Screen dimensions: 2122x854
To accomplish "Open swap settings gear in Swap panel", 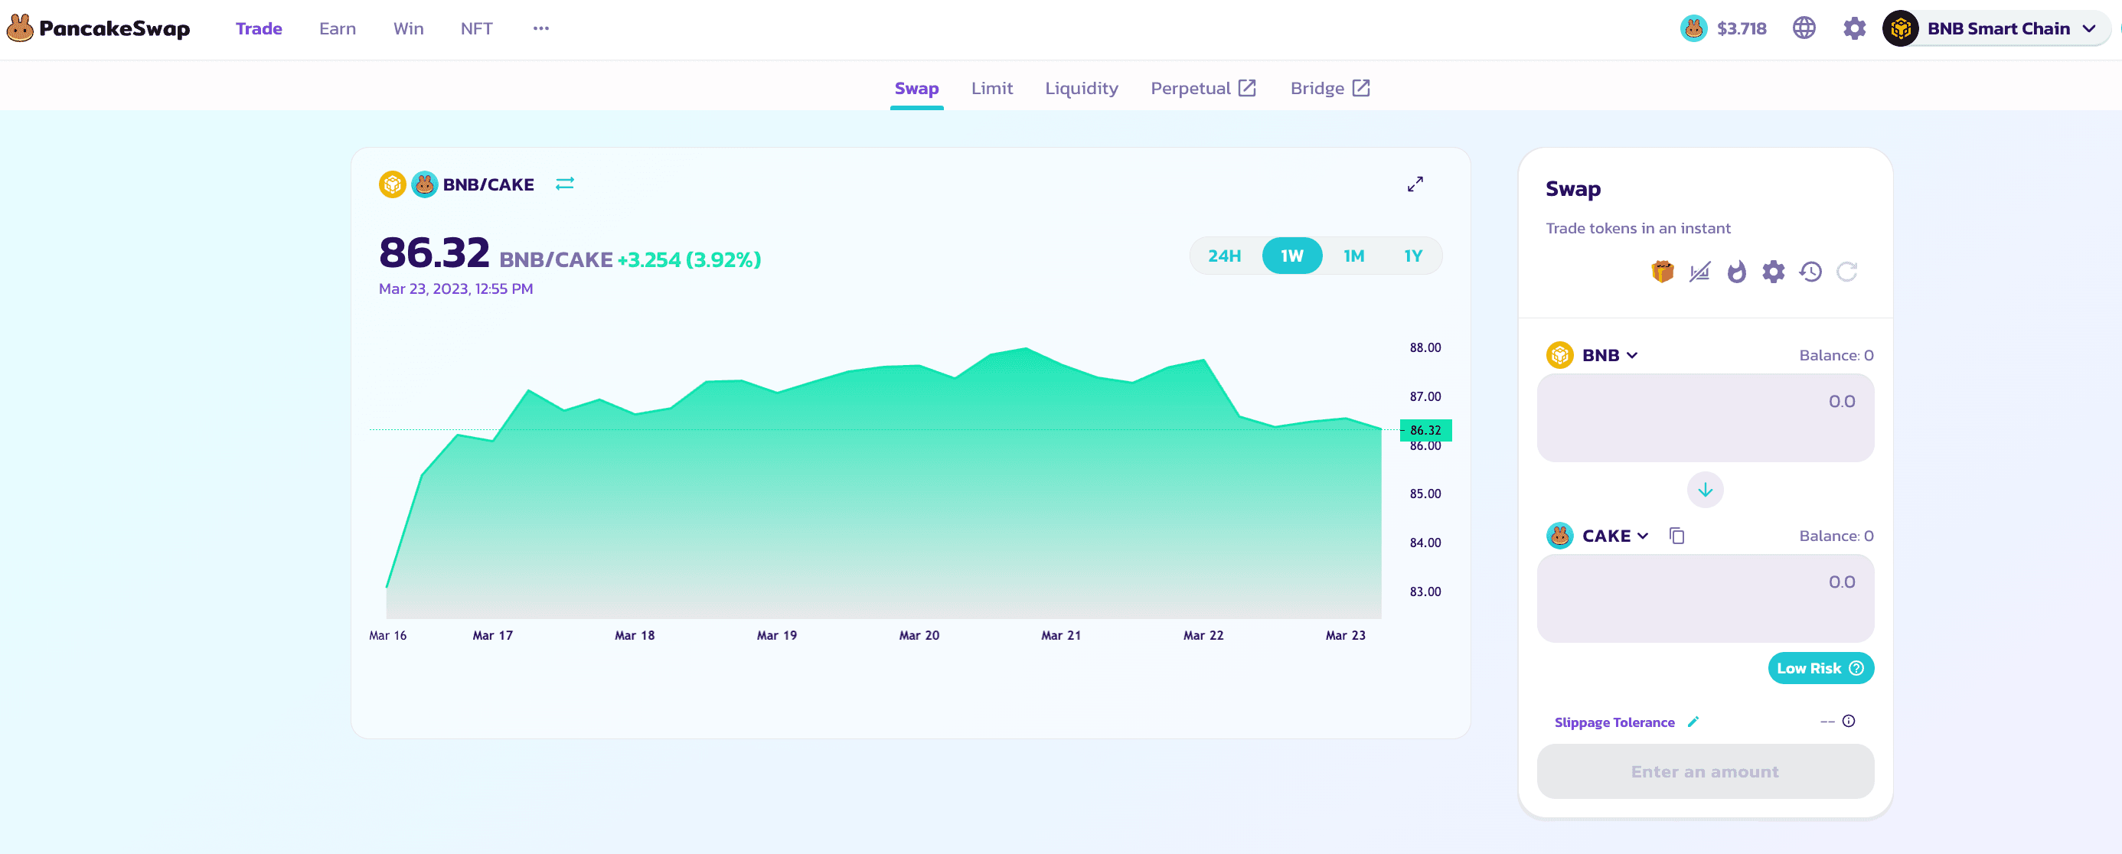I will [x=1773, y=272].
